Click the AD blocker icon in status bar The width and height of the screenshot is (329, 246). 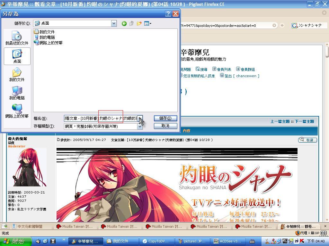324,233
